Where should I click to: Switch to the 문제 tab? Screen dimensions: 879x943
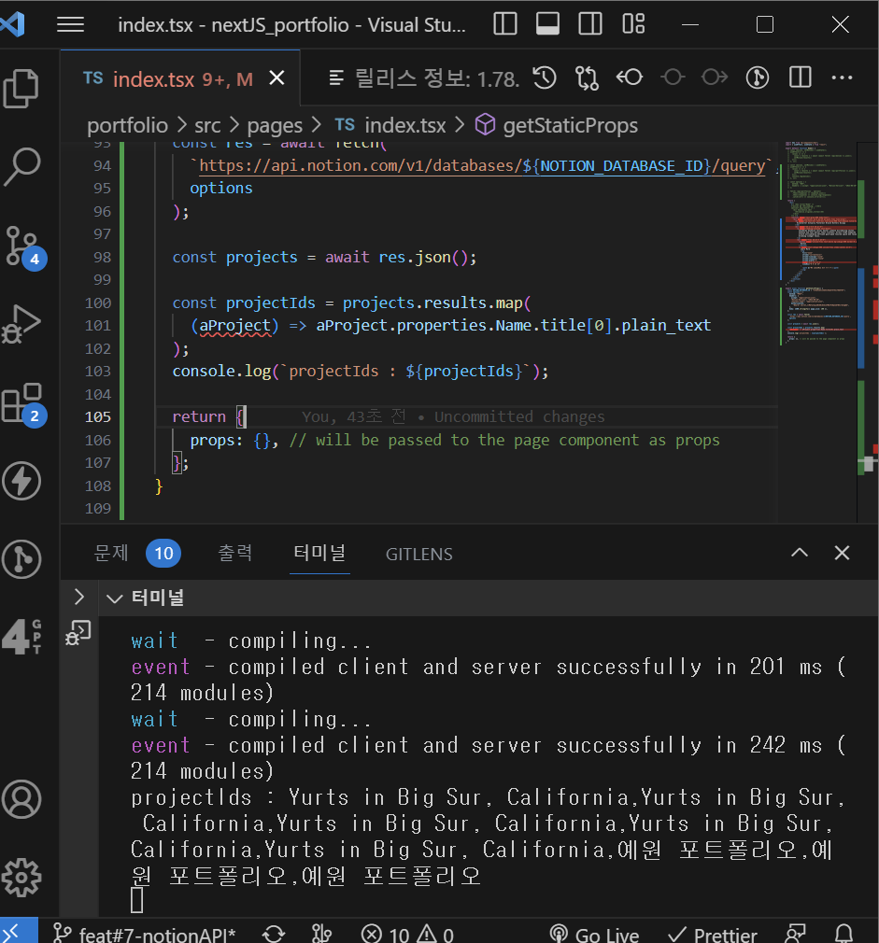[110, 553]
